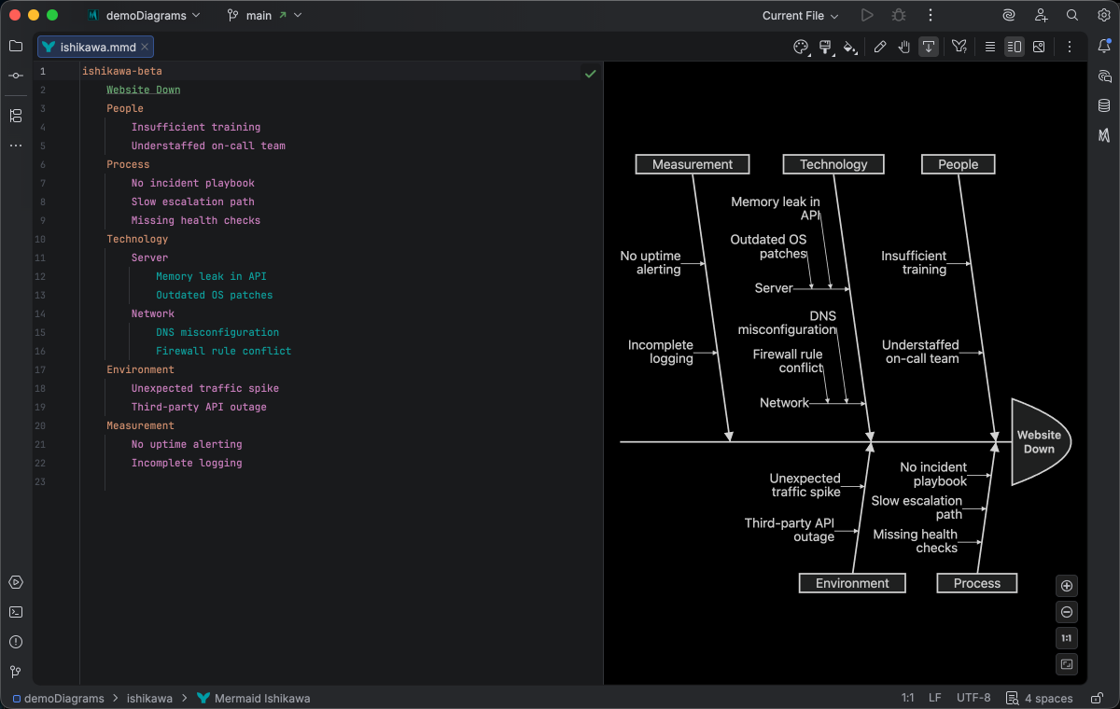This screenshot has width=1120, height=709.
Task: Click the Environment box in the diagram
Action: 852,583
